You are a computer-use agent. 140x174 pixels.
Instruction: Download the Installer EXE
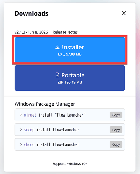pyautogui.click(x=70, y=50)
